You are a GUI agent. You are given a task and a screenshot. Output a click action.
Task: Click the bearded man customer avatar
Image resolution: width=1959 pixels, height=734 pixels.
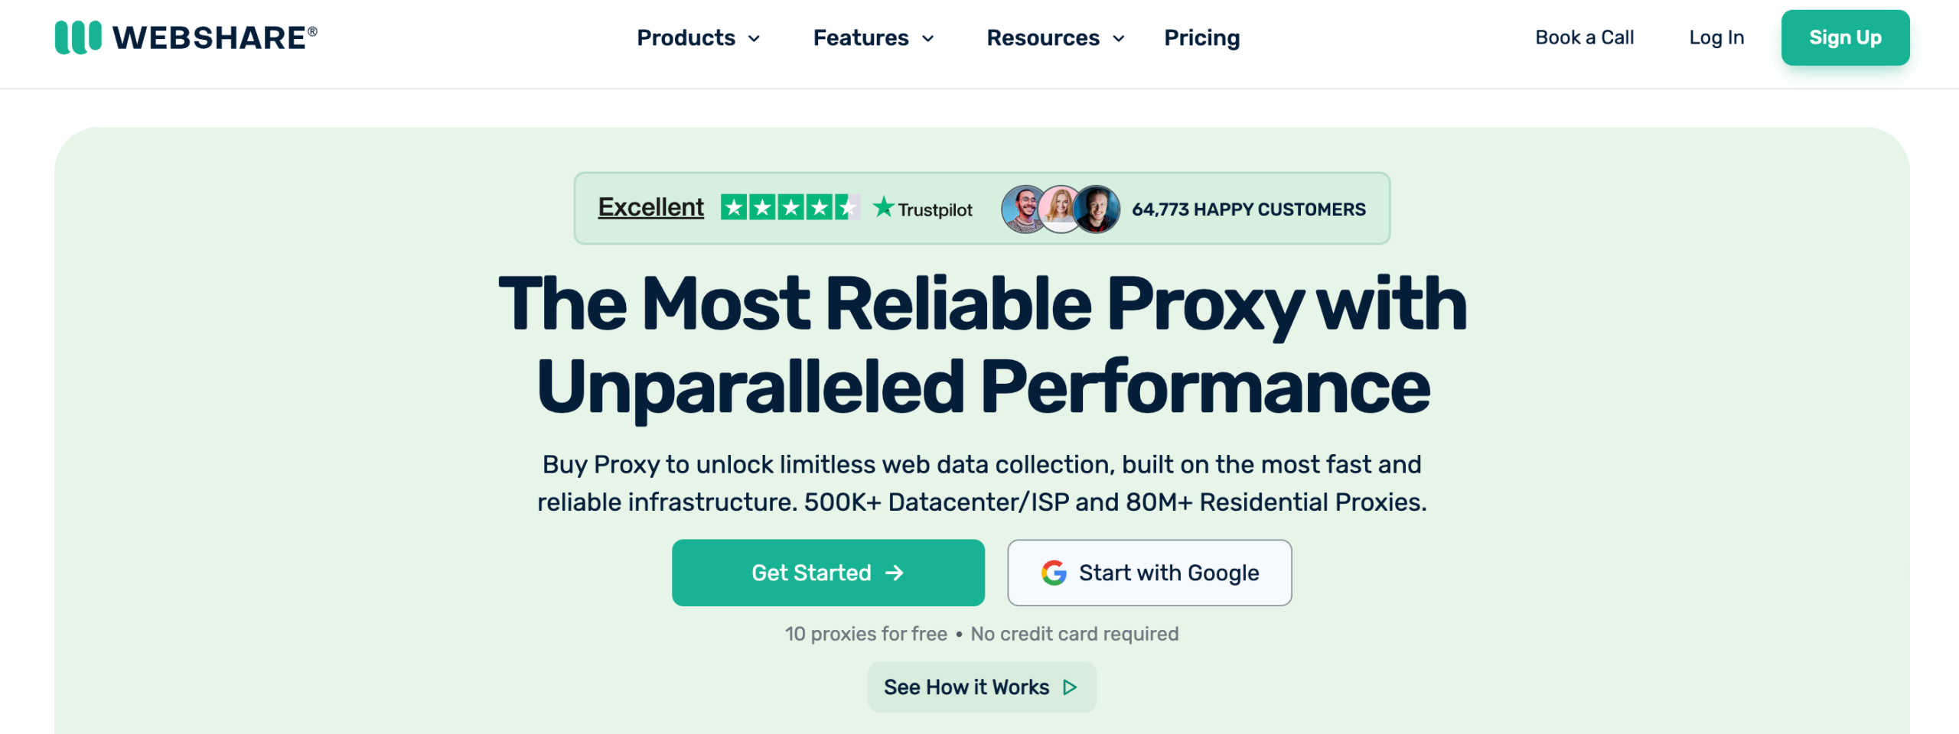pos(1024,209)
